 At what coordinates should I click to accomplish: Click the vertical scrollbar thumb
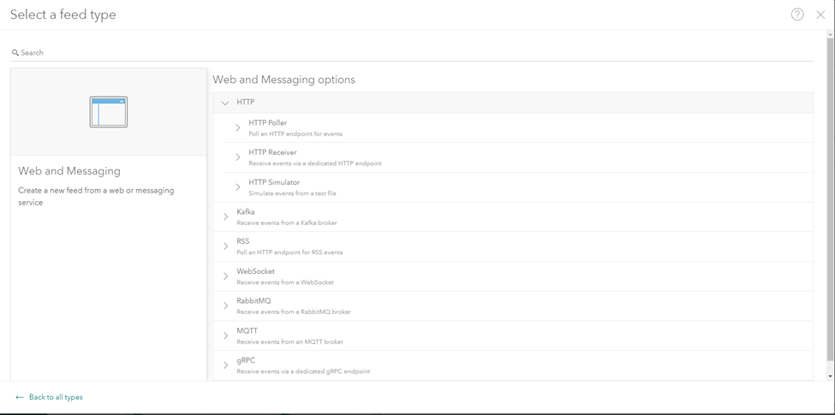[830, 197]
